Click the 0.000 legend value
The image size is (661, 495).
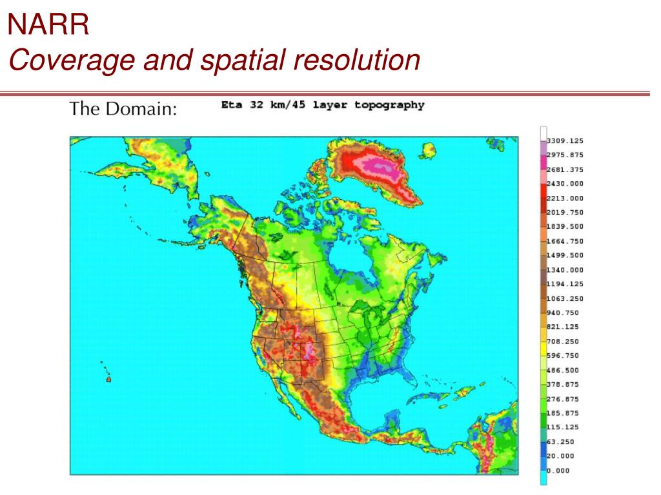click(x=558, y=471)
